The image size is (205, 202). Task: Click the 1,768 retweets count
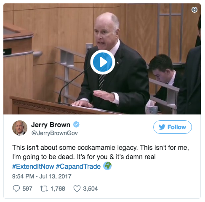[x=58, y=189]
